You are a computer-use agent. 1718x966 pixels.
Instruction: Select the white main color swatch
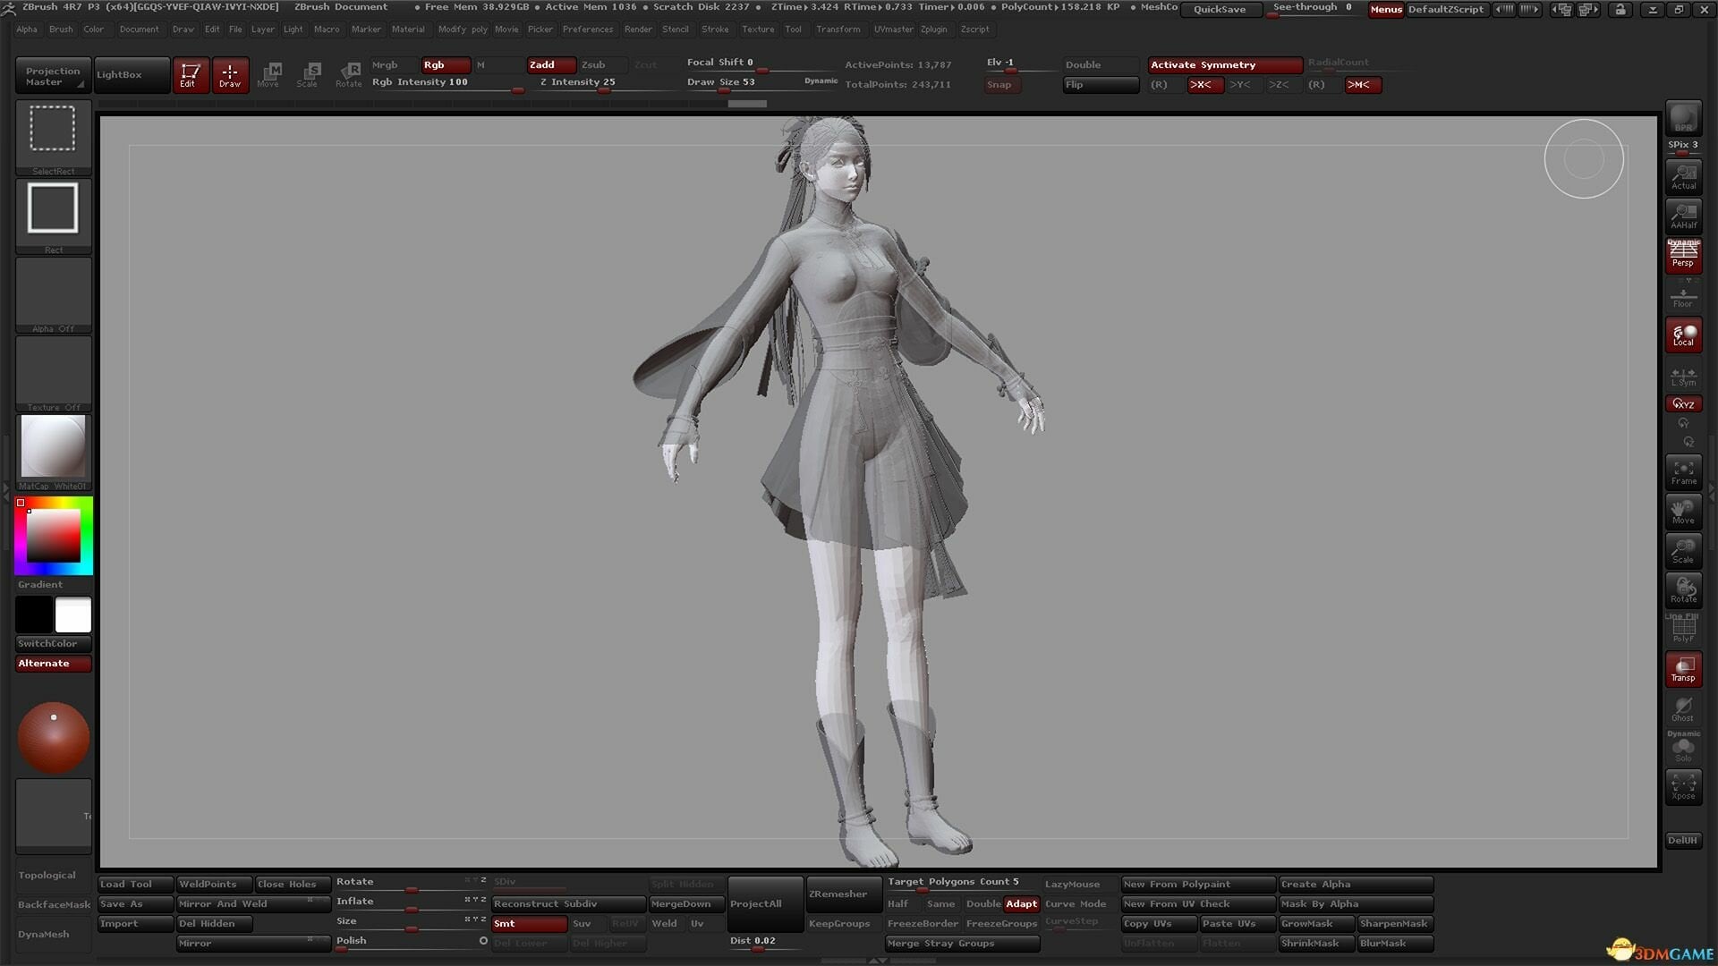(x=73, y=615)
